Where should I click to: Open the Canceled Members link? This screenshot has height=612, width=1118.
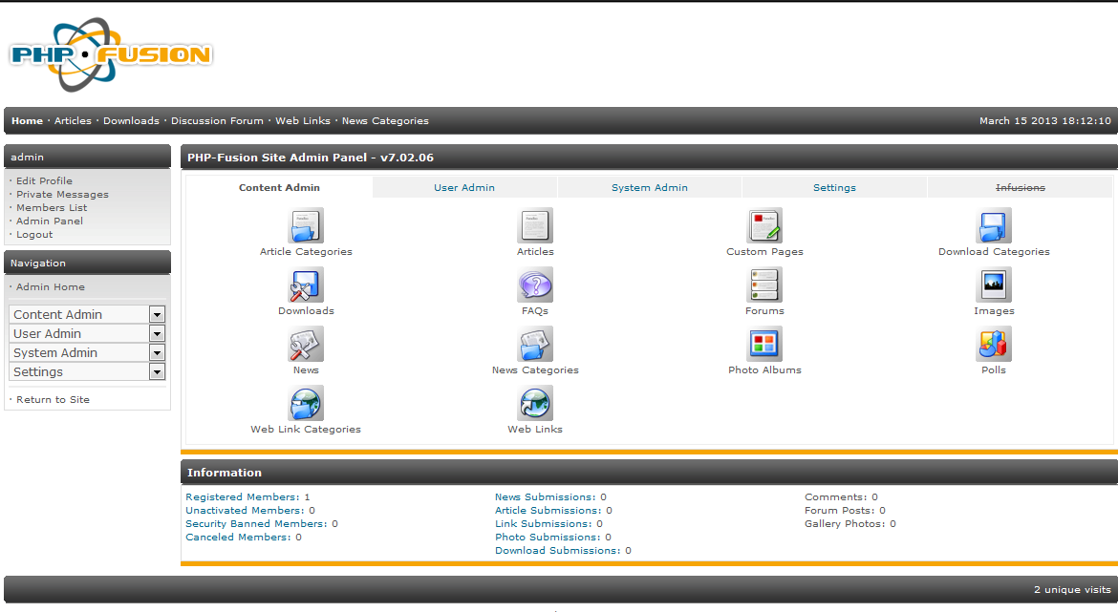[x=238, y=538]
